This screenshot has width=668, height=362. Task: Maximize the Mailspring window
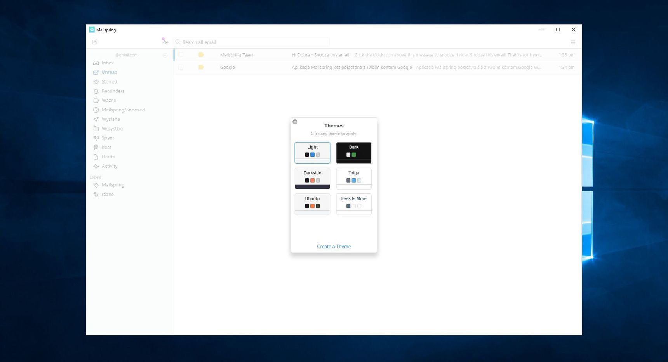[558, 30]
